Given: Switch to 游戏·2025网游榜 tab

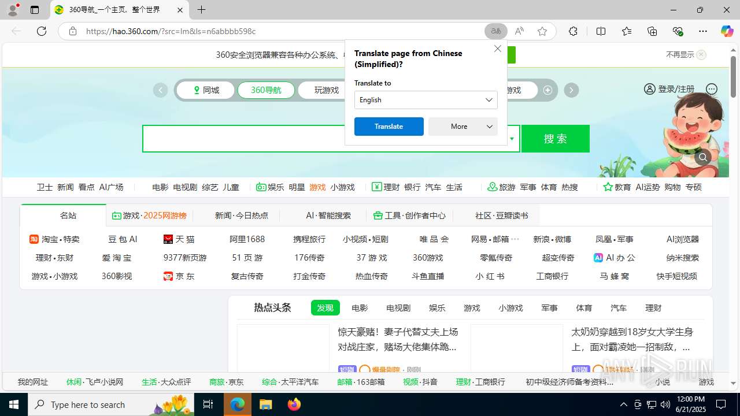Looking at the screenshot, I should (x=150, y=216).
